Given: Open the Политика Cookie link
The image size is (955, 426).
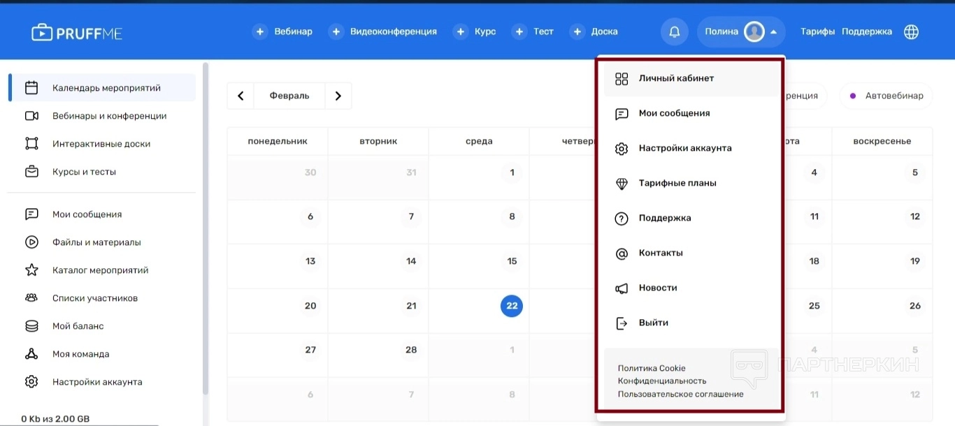Looking at the screenshot, I should pyautogui.click(x=652, y=368).
